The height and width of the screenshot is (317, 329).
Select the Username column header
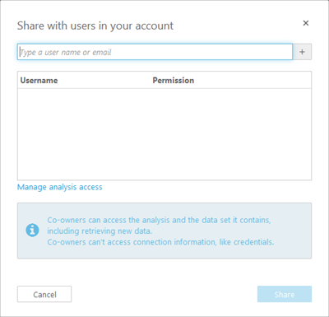pos(39,81)
